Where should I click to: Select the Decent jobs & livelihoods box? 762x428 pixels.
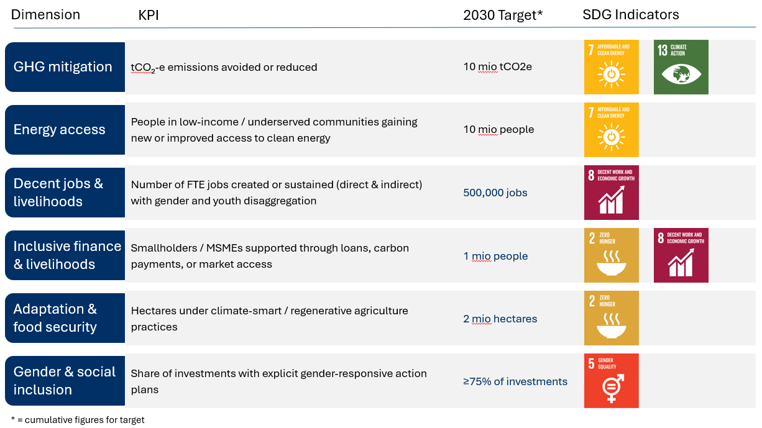point(65,193)
